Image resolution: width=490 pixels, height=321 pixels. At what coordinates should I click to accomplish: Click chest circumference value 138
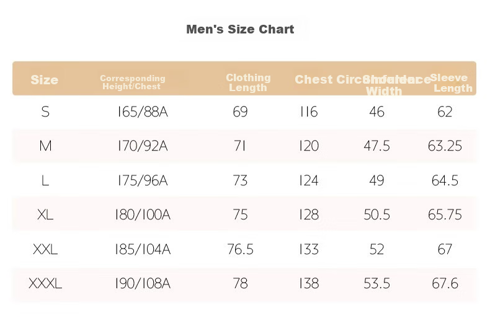click(x=309, y=284)
